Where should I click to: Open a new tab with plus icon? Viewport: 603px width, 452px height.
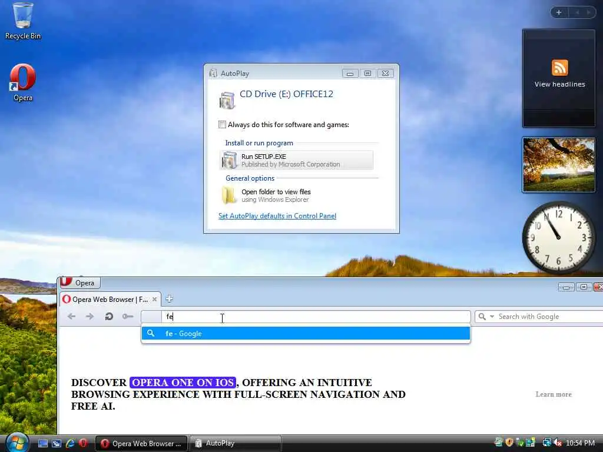(x=169, y=298)
